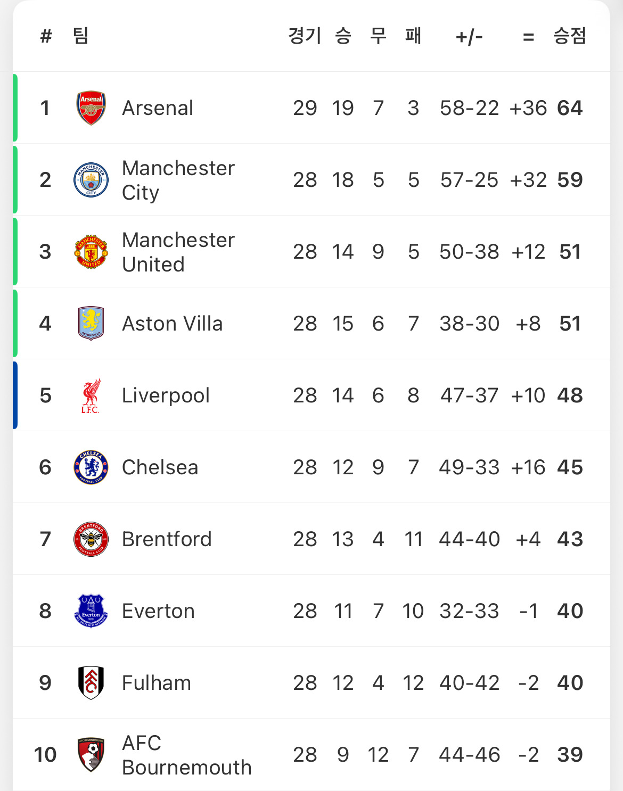Tap the Chelsea lion crest
Screen dimensions: 623x791
click(91, 467)
